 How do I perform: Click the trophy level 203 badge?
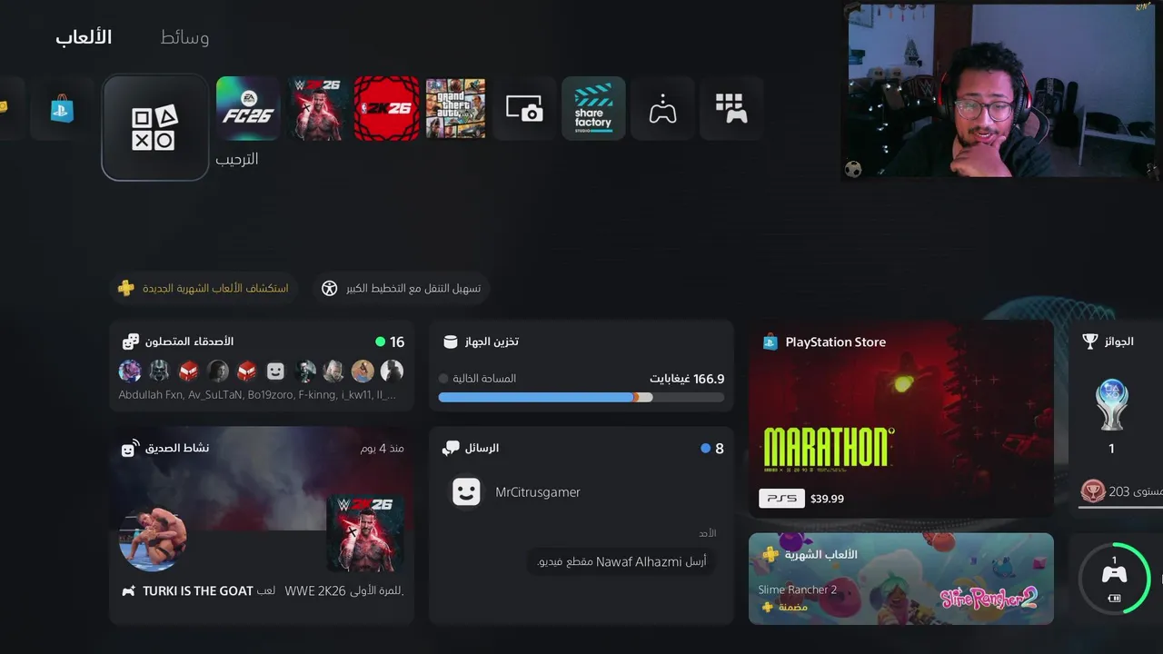point(1093,491)
